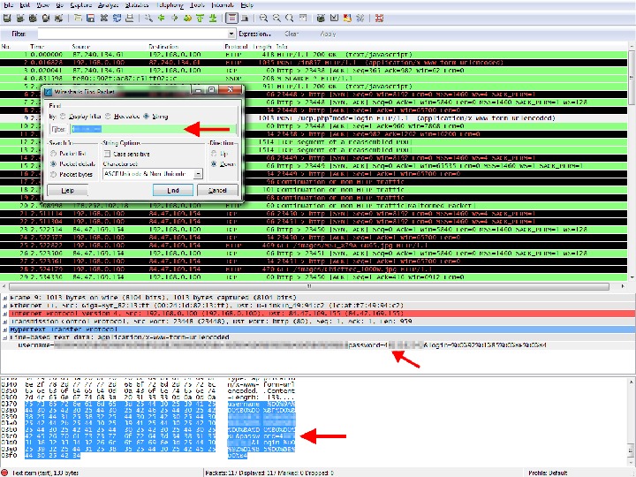
Task: Open the Telephony menu
Action: 170,5
